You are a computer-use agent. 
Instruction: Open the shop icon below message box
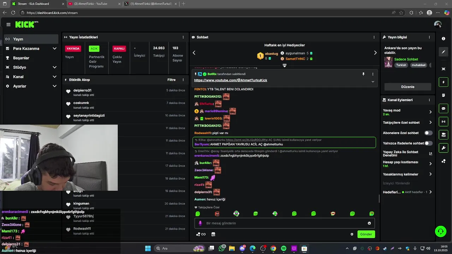(213, 234)
